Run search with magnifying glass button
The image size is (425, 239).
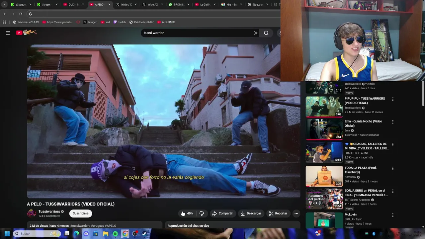pos(266,33)
